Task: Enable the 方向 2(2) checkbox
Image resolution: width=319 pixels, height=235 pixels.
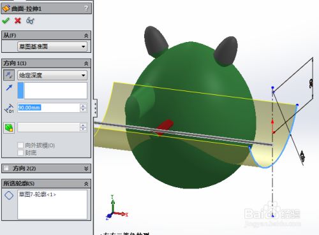Action: coord(6,168)
